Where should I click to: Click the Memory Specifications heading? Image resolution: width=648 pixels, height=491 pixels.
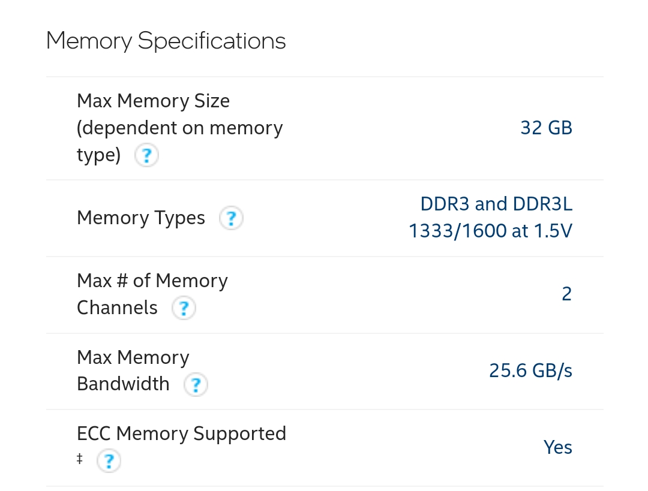click(x=166, y=41)
